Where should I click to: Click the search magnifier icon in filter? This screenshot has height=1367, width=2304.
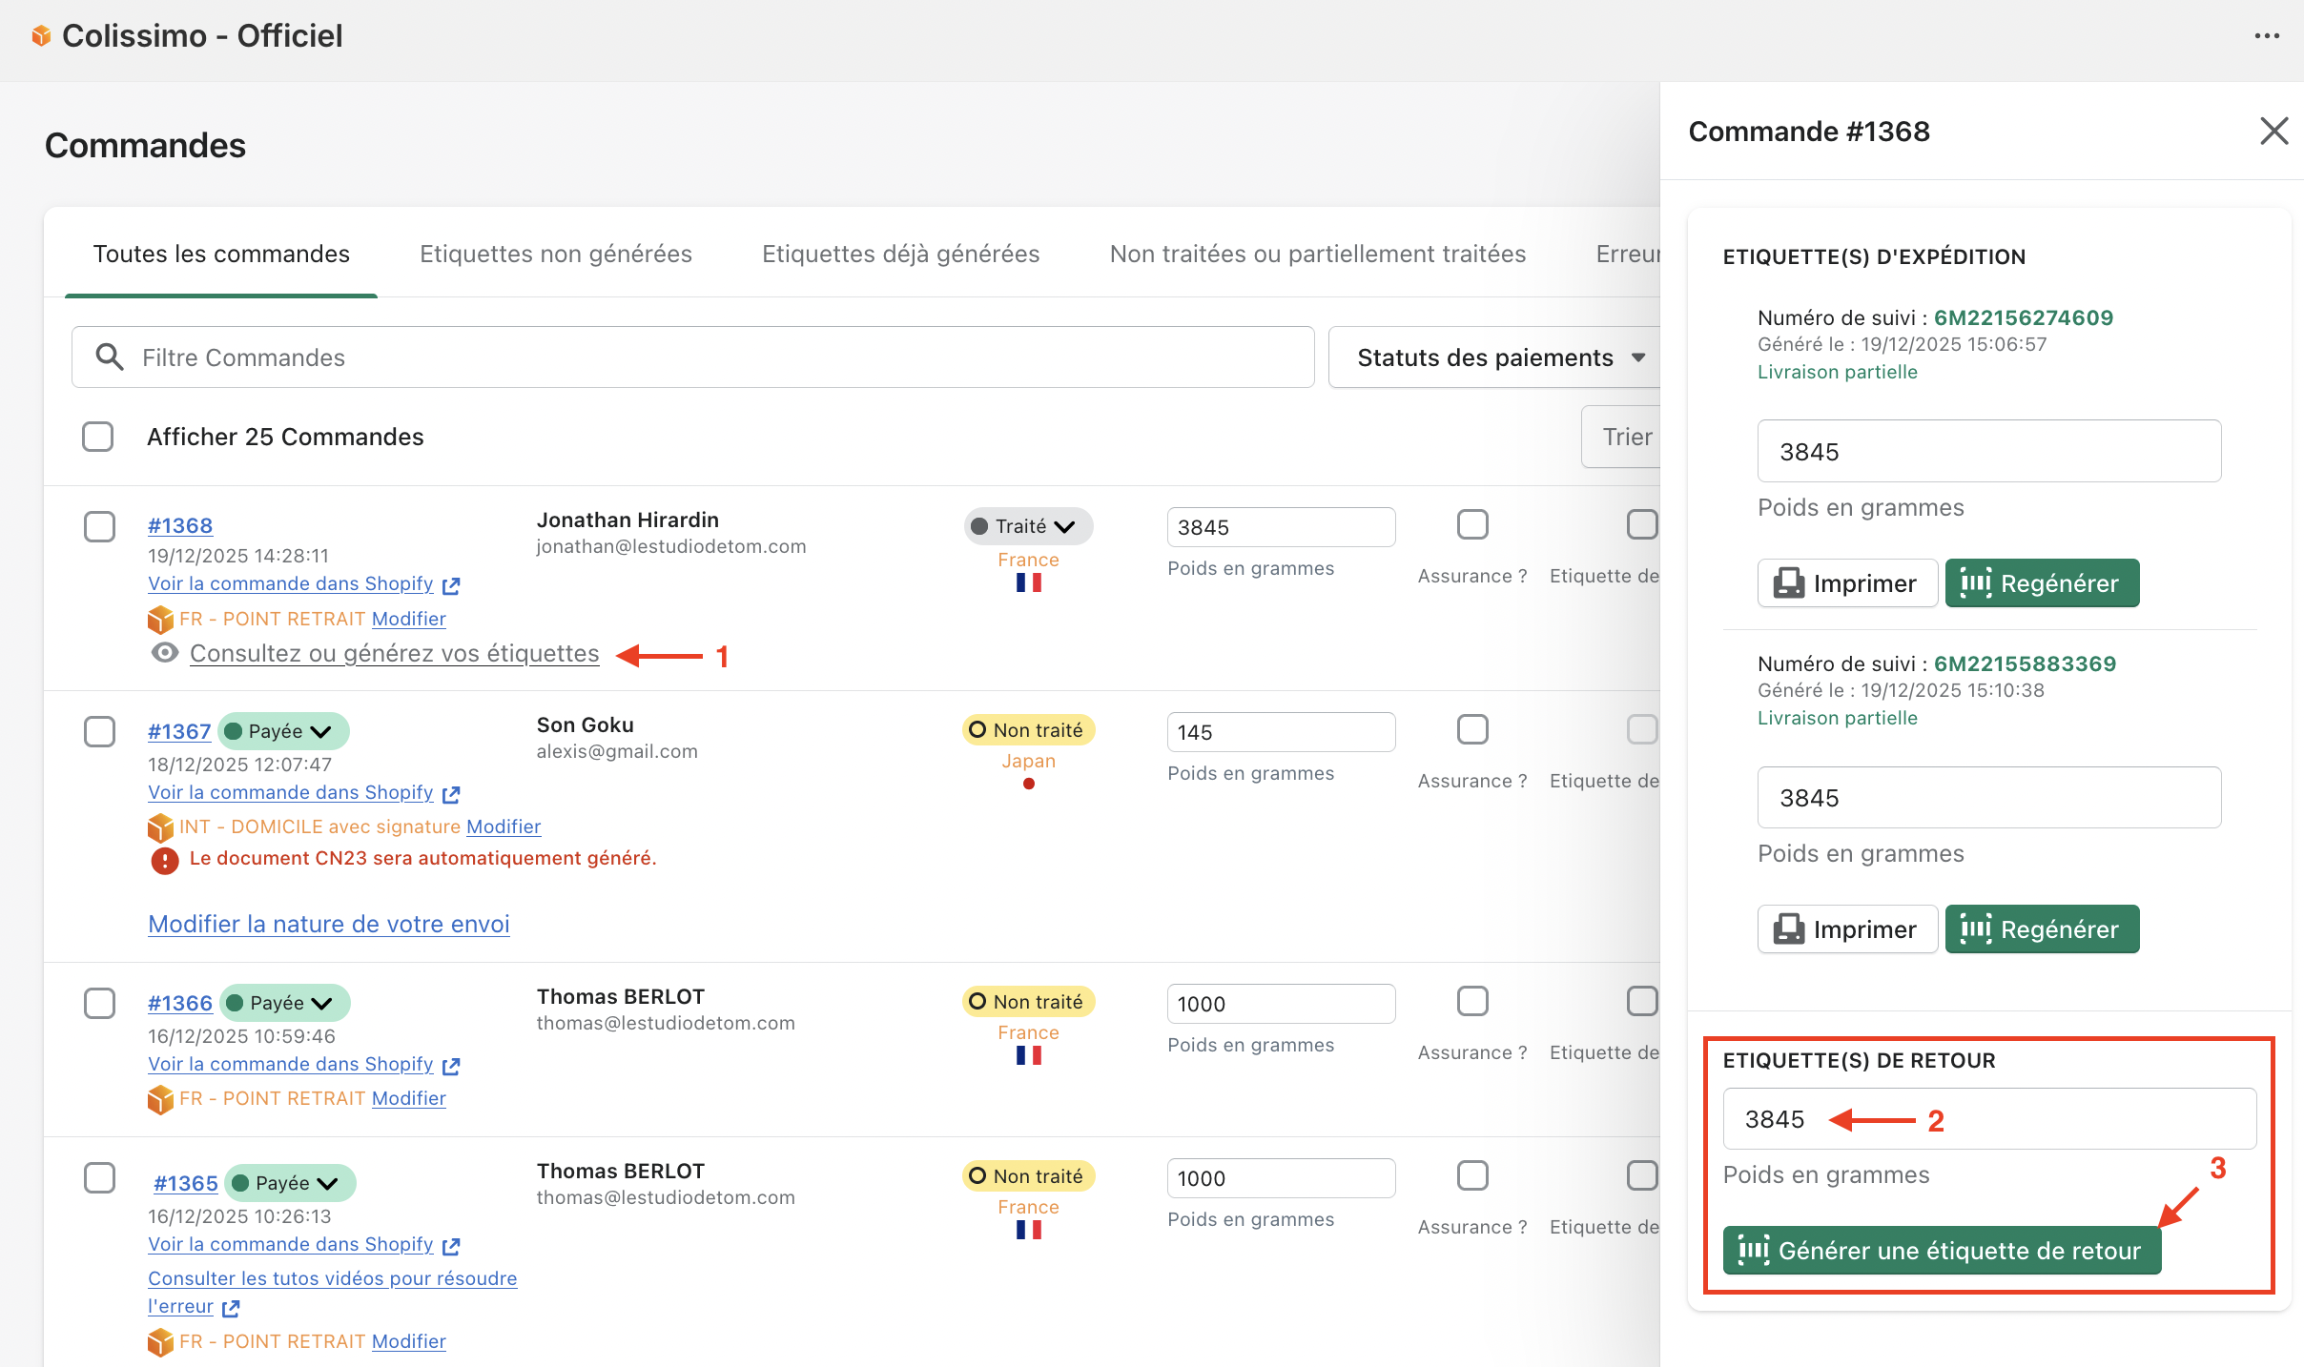pyautogui.click(x=110, y=357)
